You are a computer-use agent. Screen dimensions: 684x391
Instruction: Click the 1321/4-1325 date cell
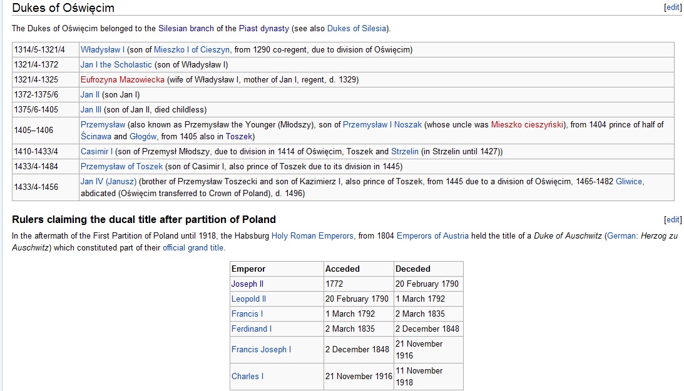(x=45, y=80)
